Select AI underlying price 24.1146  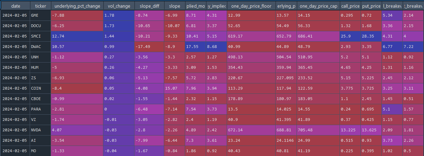286,141
